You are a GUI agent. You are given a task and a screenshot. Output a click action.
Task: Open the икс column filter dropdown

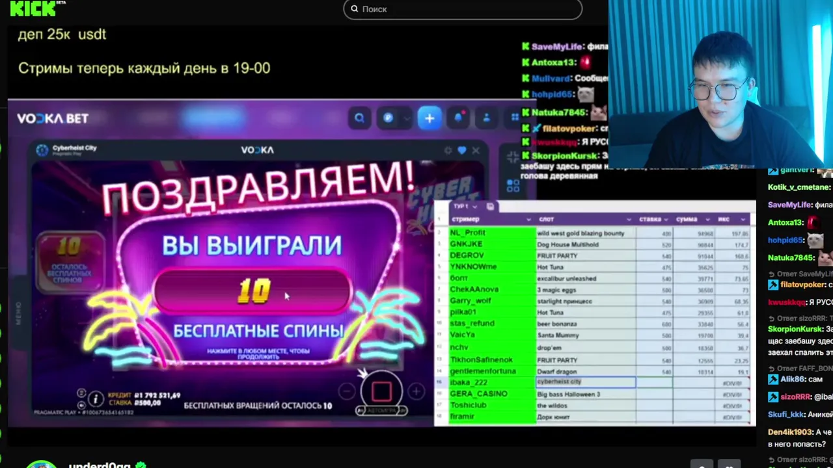[743, 220]
